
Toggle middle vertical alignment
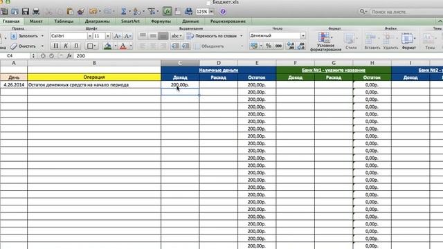click(x=153, y=36)
